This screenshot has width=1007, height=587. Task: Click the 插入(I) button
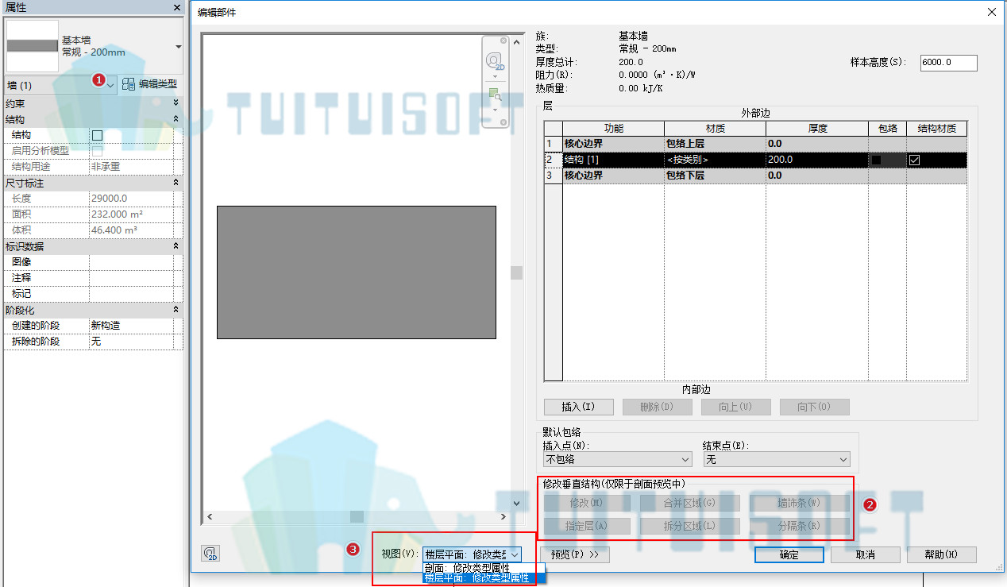[578, 407]
